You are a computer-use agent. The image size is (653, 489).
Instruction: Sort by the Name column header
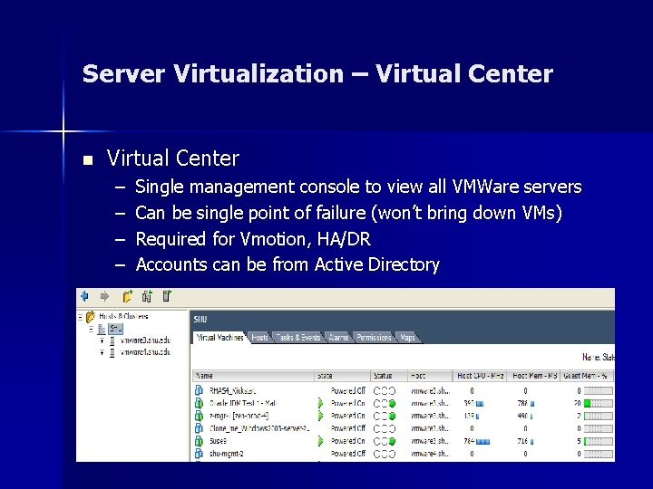(253, 376)
